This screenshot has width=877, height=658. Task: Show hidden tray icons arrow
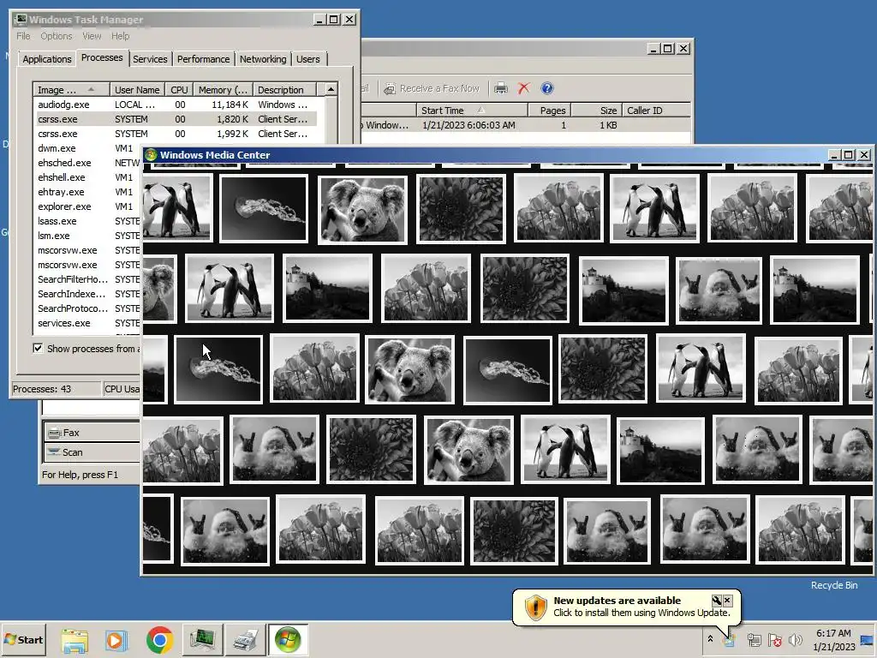[710, 639]
